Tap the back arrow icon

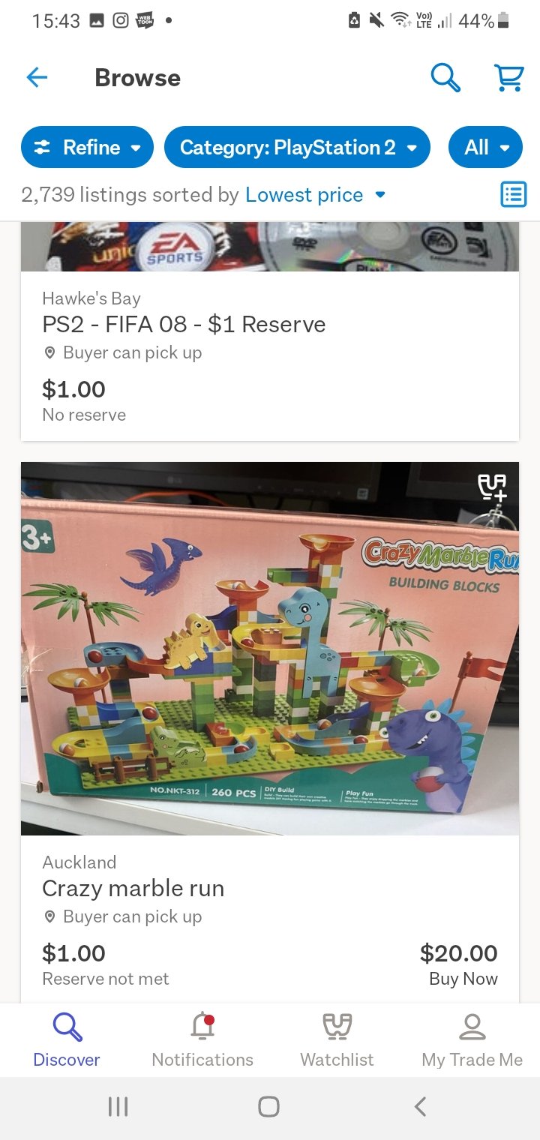coord(37,77)
